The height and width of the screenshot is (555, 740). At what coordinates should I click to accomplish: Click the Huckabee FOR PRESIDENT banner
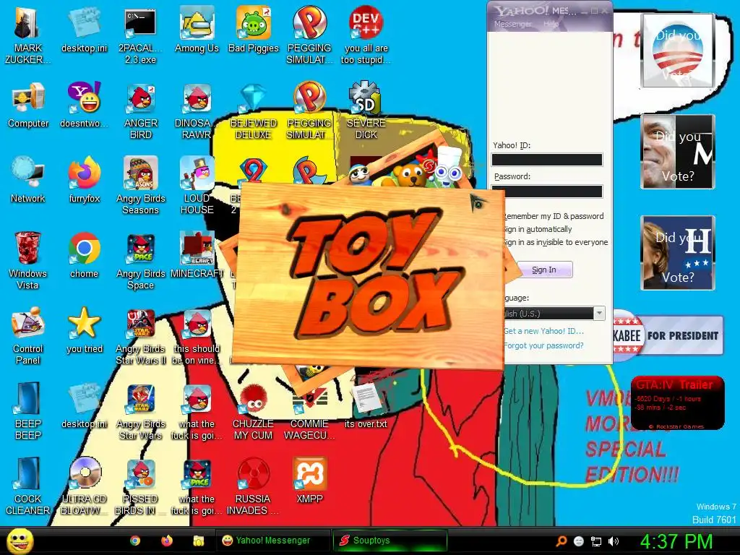point(668,335)
